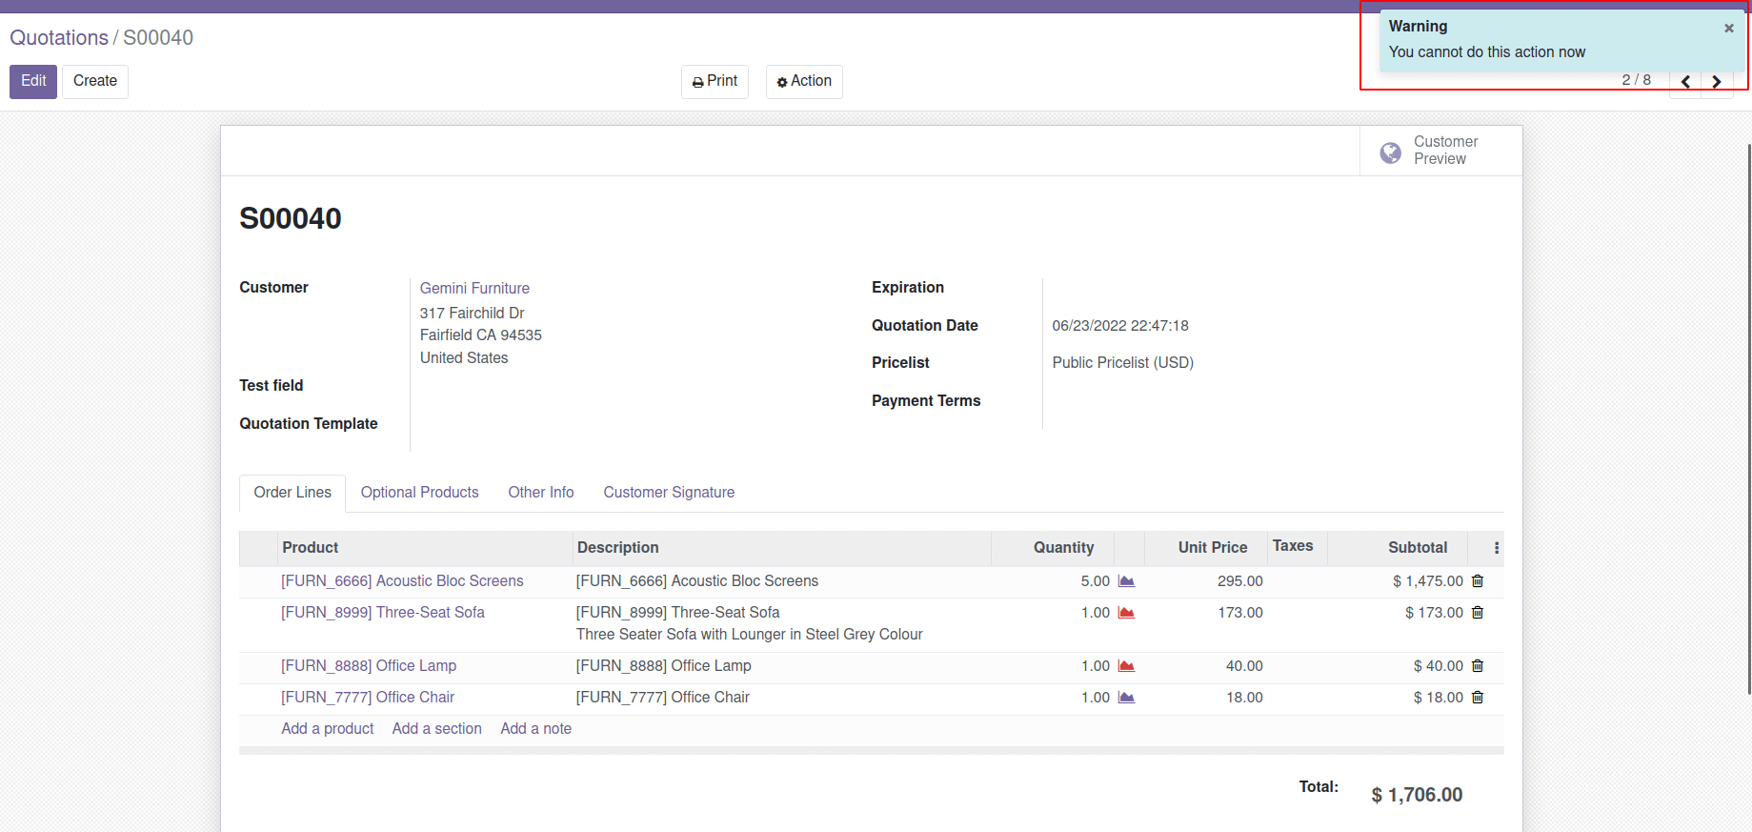The height and width of the screenshot is (832, 1752).
Task: Delete Office Lamp line trash icon
Action: [x=1478, y=666]
